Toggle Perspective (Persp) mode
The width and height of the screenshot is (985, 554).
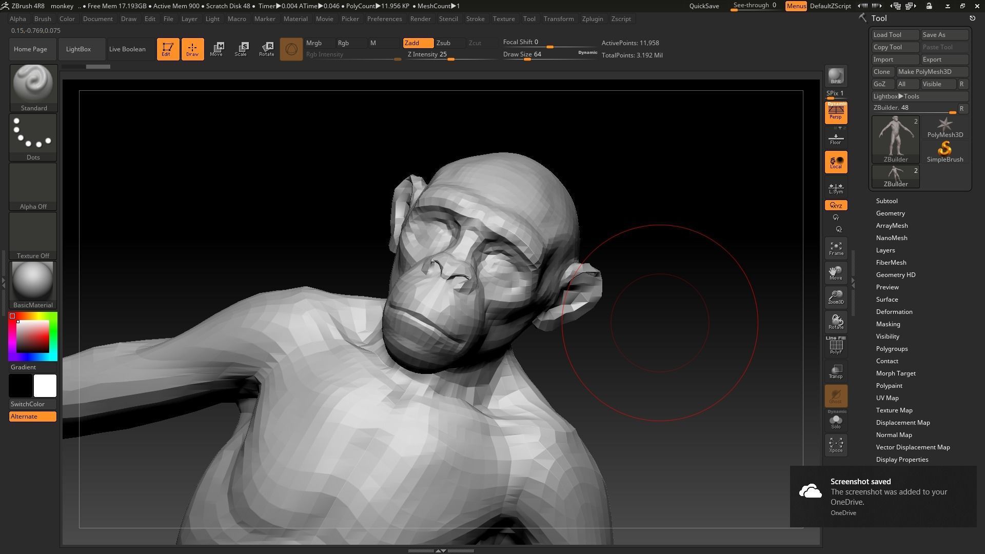coord(836,113)
